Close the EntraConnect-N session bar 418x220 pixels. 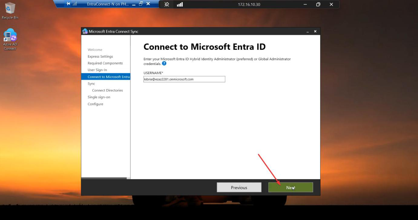point(148,4)
